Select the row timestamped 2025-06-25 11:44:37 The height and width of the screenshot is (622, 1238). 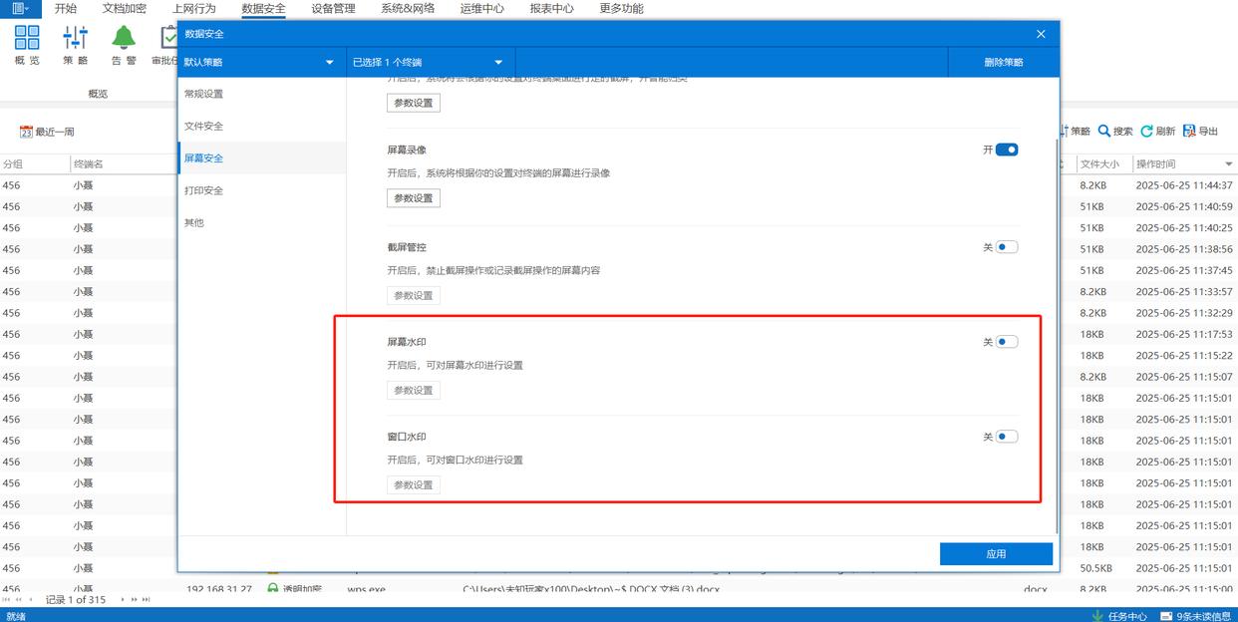pyautogui.click(x=619, y=185)
